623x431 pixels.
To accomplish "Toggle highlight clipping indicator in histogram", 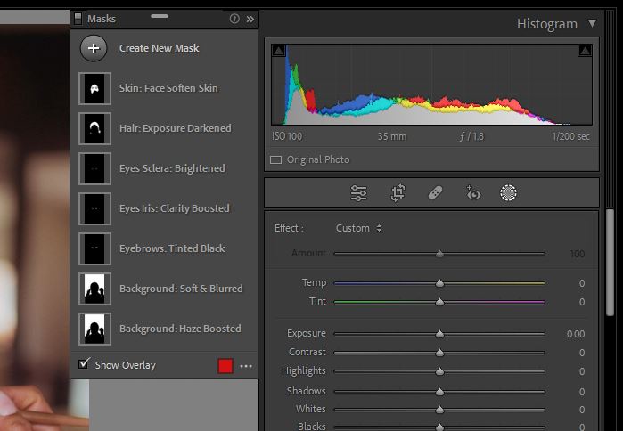I will pyautogui.click(x=585, y=52).
